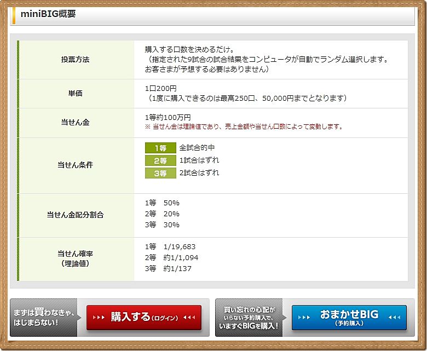427x351 pixels.
Task: Click the 当せん金配分割合 row label
Action: [x=75, y=215]
